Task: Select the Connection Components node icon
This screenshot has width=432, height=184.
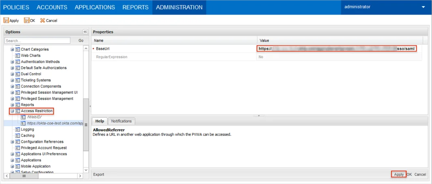Action: (17, 86)
